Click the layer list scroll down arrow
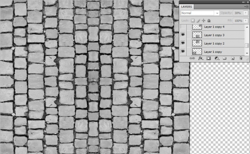 click(247, 53)
